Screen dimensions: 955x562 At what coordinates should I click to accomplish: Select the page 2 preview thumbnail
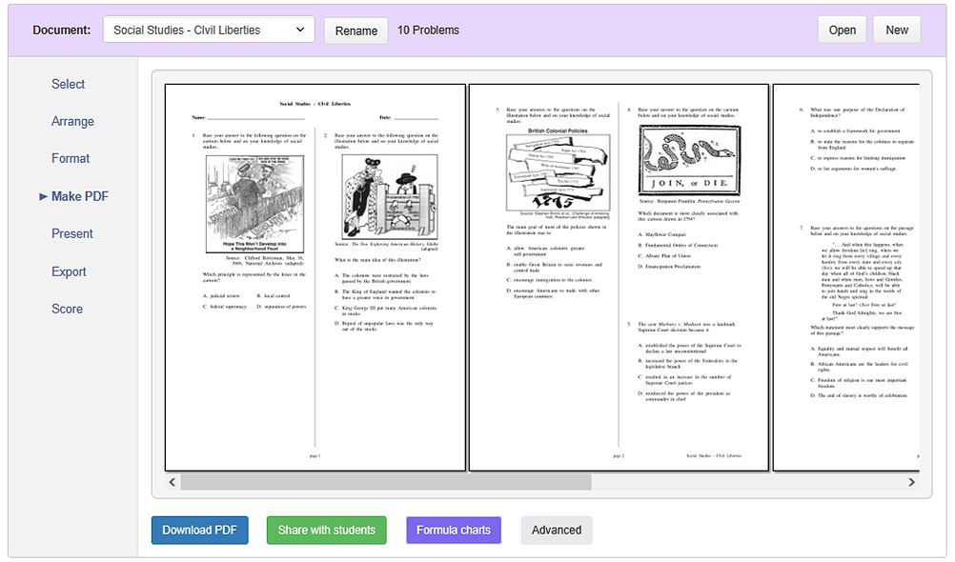(x=619, y=277)
